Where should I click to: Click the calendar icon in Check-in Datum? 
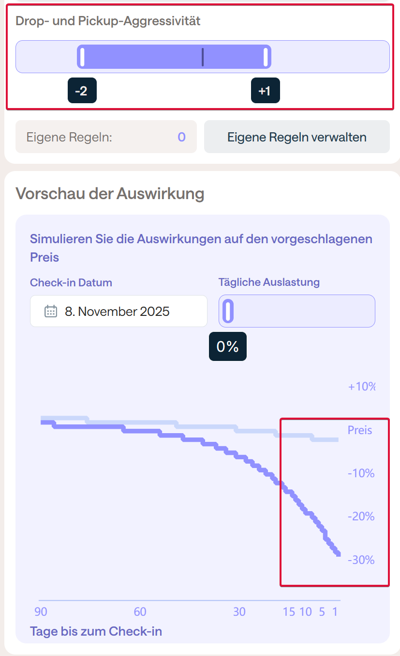(51, 311)
